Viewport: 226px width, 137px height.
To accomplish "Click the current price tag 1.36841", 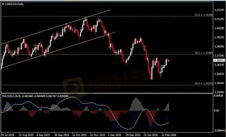I will pos(218,60).
